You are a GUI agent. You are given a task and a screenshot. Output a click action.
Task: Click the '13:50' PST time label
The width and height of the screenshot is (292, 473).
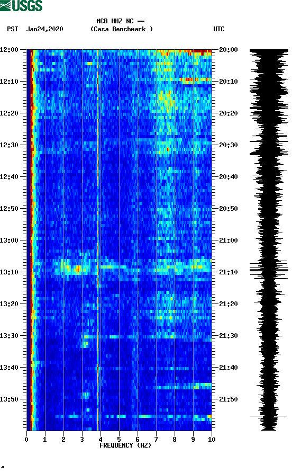click(9, 399)
